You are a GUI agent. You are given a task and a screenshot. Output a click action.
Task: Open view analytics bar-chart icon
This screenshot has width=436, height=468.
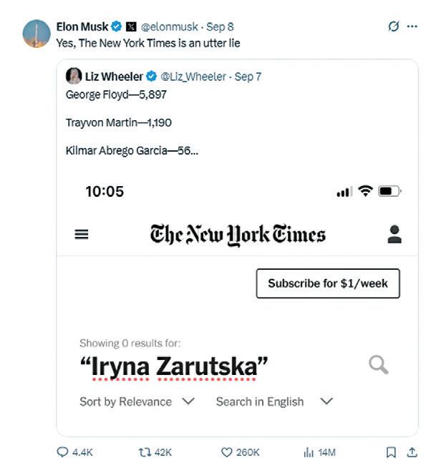(x=309, y=452)
